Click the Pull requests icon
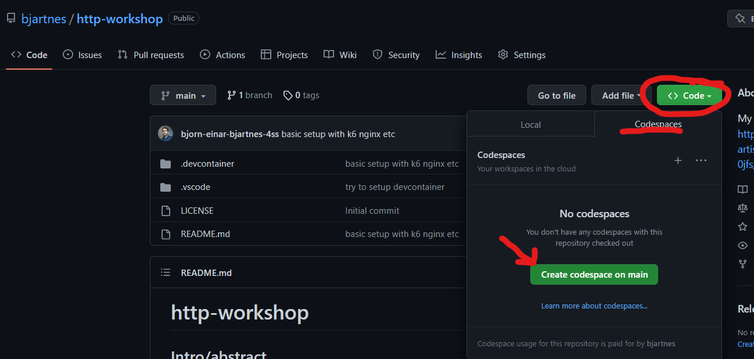The image size is (754, 359). click(x=123, y=55)
